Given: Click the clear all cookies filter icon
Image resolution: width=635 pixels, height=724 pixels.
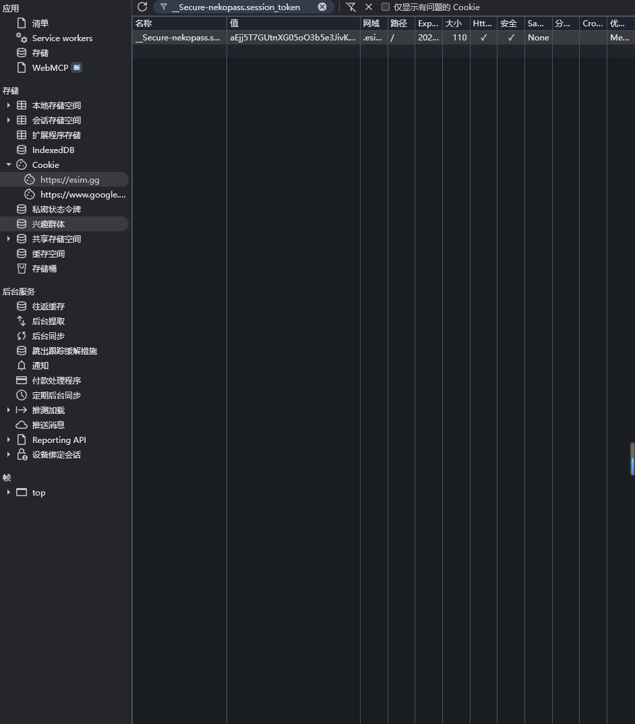Looking at the screenshot, I should (x=351, y=7).
